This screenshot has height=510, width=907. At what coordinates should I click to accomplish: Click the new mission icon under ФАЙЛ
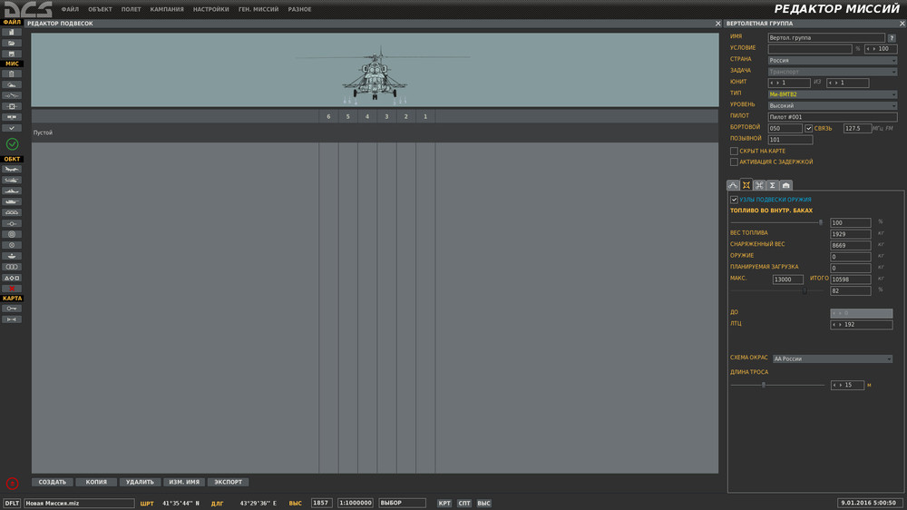(x=12, y=33)
